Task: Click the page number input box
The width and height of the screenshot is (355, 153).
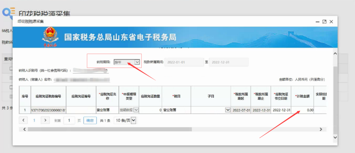Action: coord(69,120)
